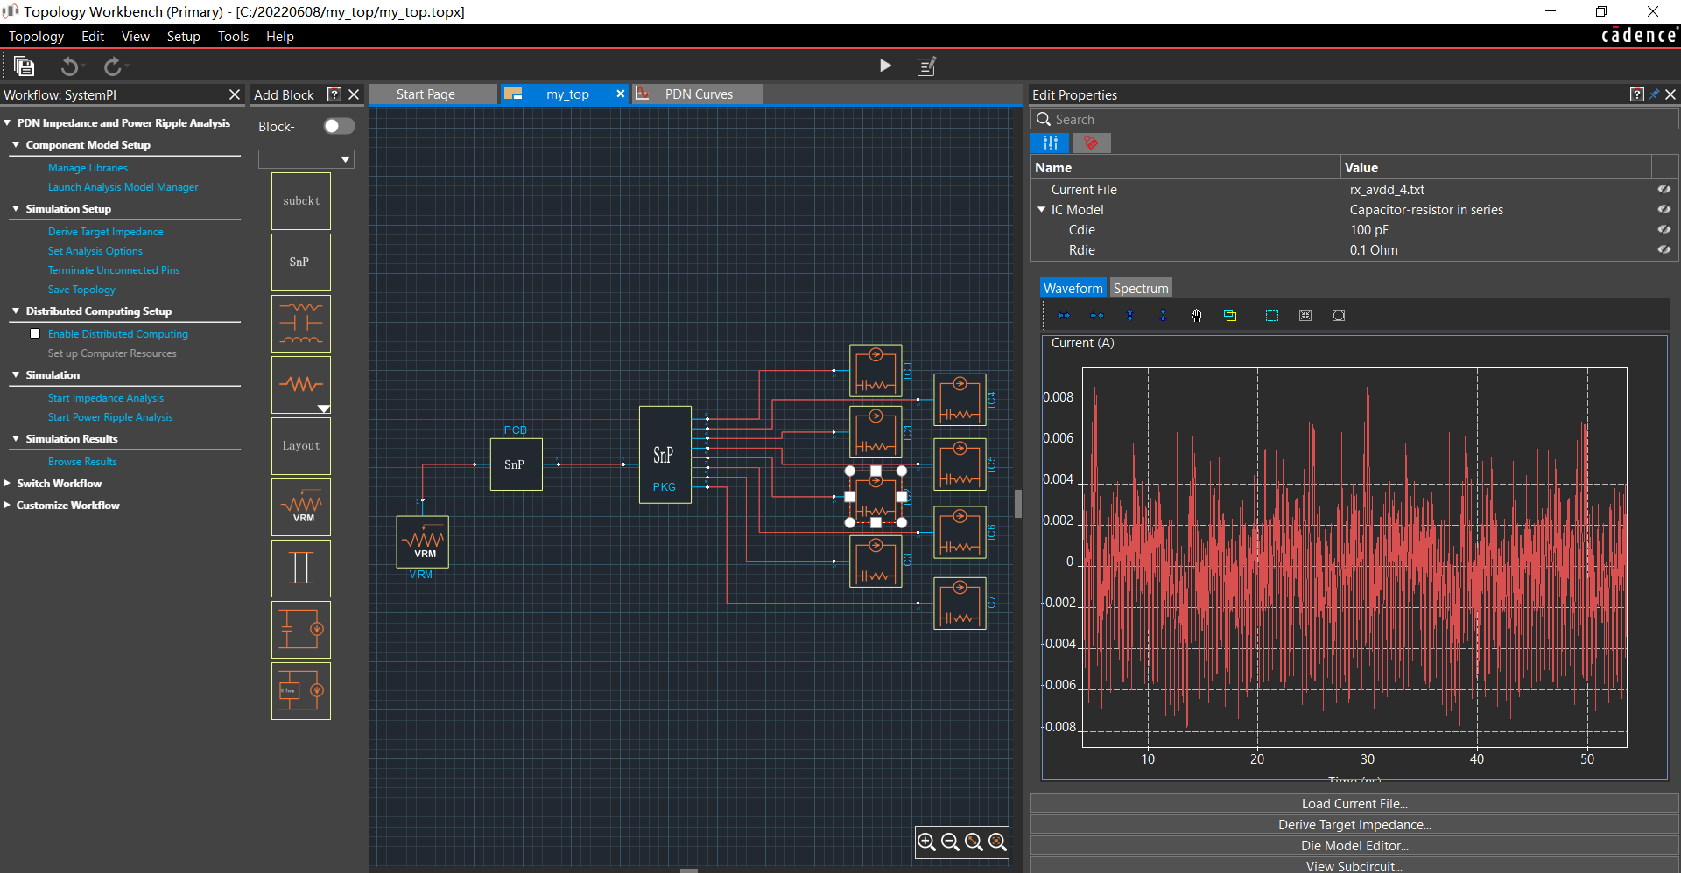1681x873 pixels.
Task: Collapse the IC Model property group
Action: pyautogui.click(x=1042, y=210)
